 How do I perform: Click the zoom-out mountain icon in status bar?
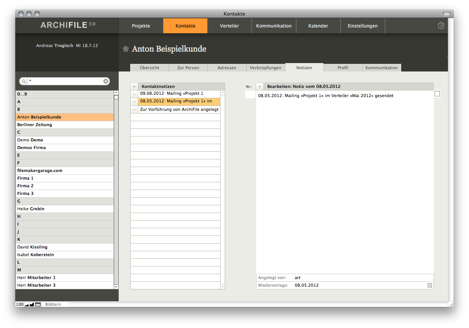point(27,305)
